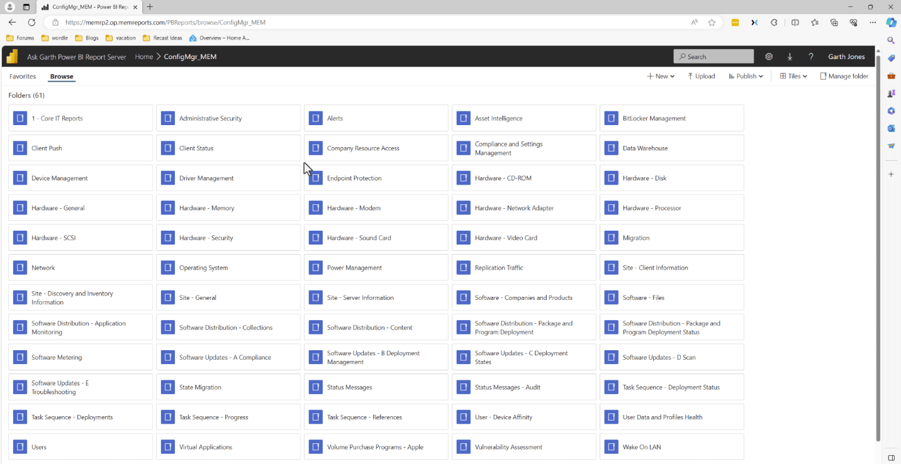901x464 pixels.
Task: Click the download arrow icon in header
Action: 790,57
